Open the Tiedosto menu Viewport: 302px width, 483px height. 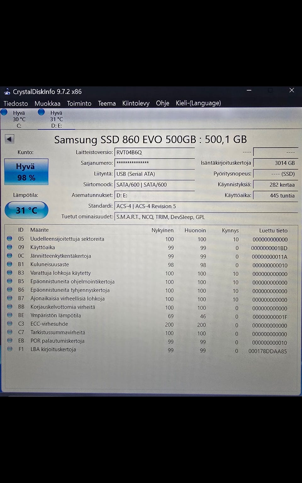(16, 103)
